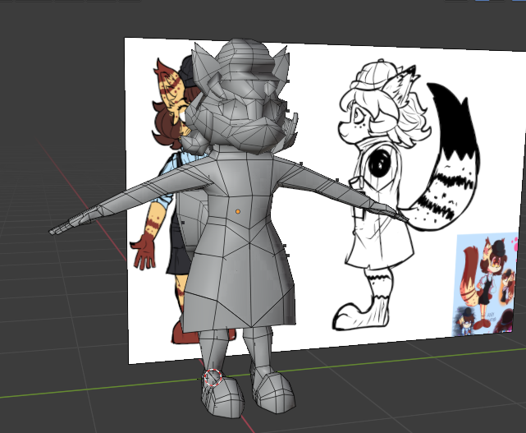Viewport: 526px width, 433px height.
Task: Select the small blue color-sheet thumbnail in reference image
Action: coord(487,284)
